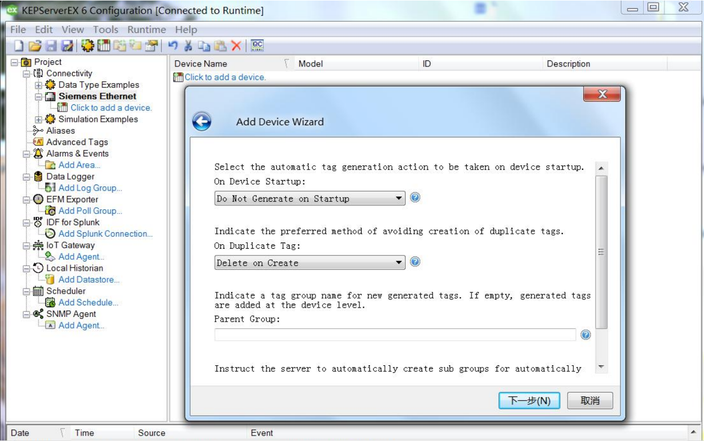Click the Paste clipboard icon

tap(220, 46)
